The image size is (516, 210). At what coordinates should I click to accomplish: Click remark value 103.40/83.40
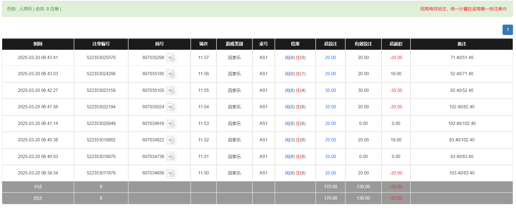pyautogui.click(x=462, y=173)
